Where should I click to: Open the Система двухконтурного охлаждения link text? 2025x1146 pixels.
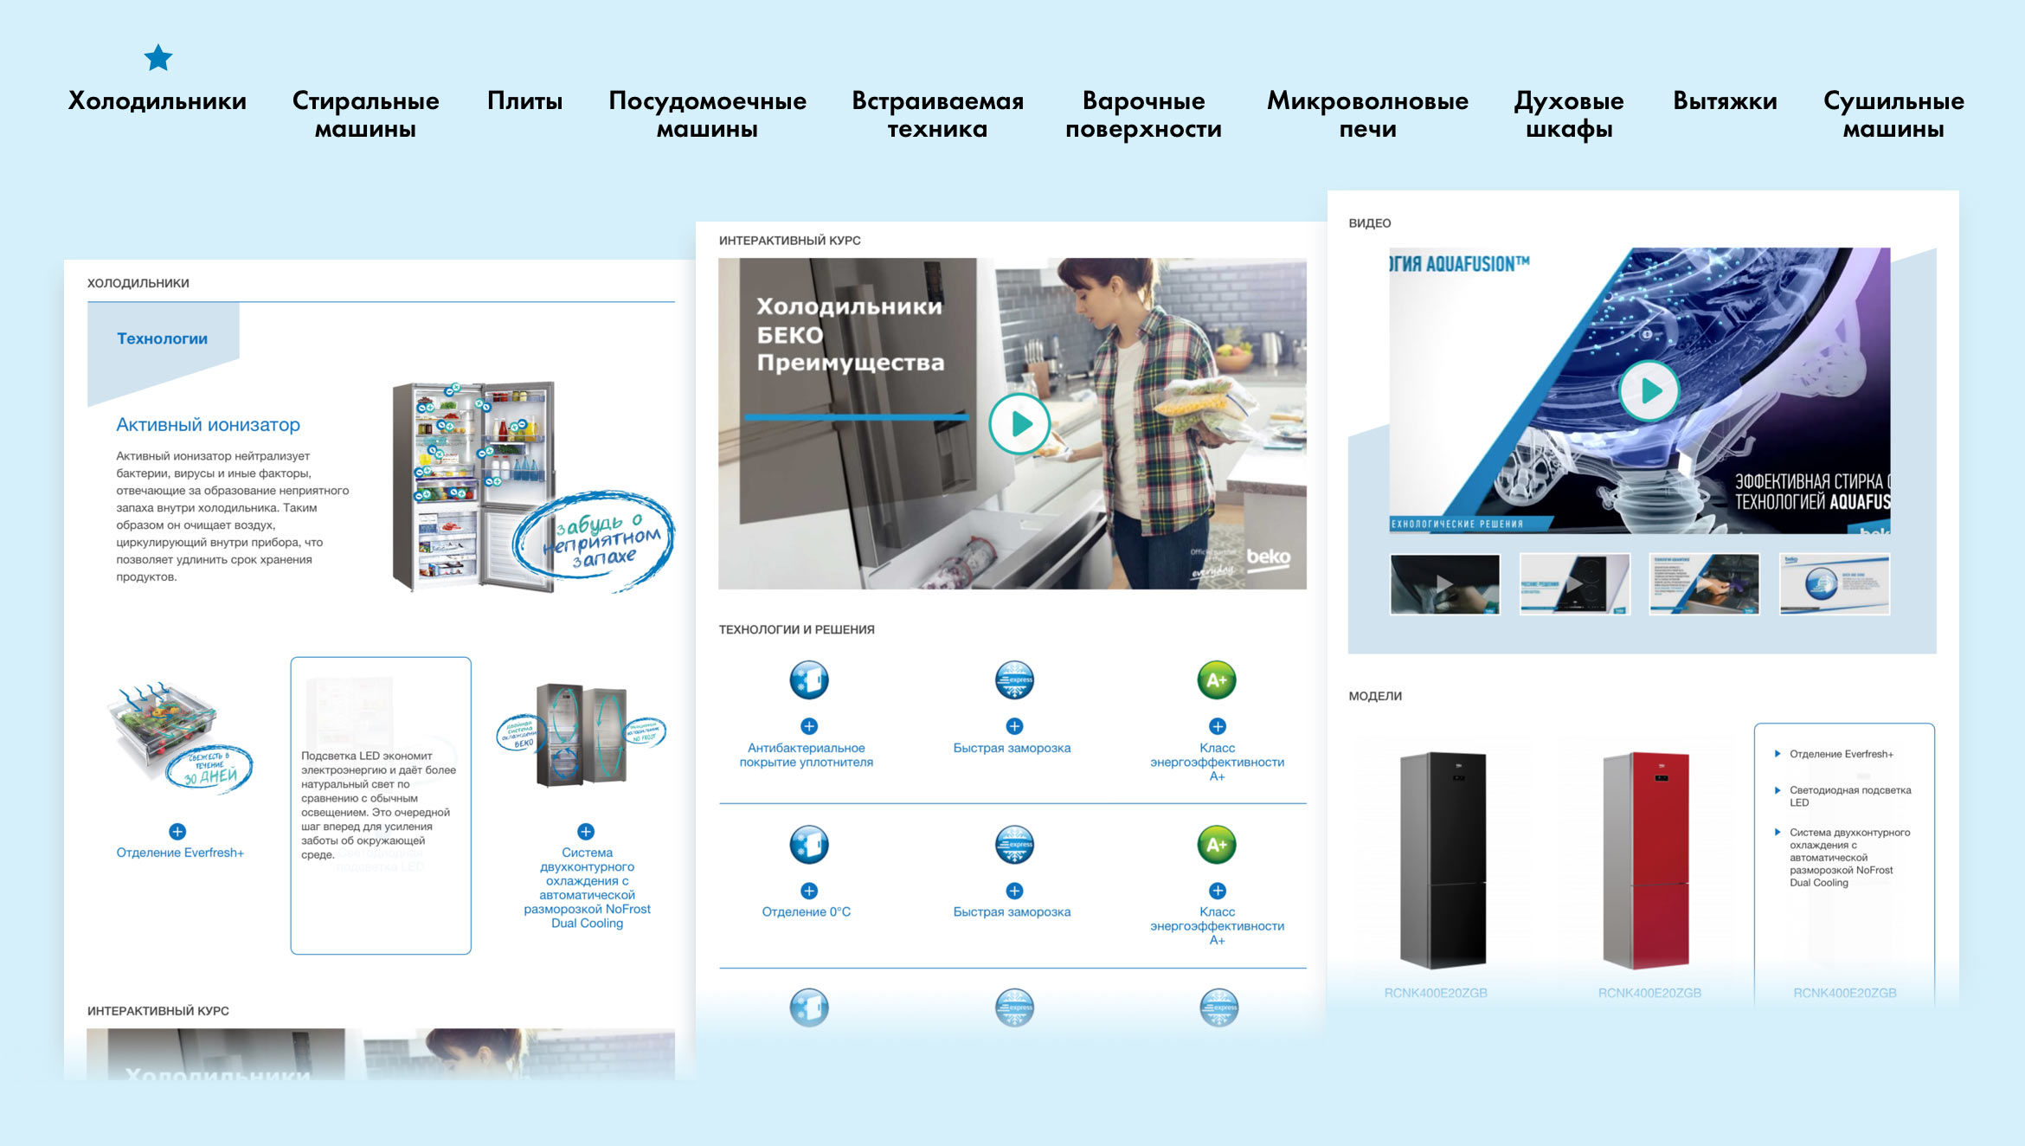point(587,888)
